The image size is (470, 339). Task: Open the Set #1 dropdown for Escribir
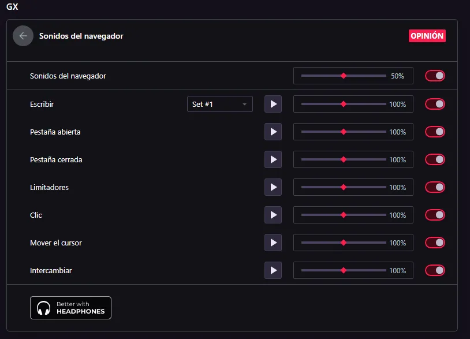(219, 104)
